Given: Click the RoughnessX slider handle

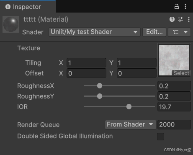Looking at the screenshot, I should [100, 86].
